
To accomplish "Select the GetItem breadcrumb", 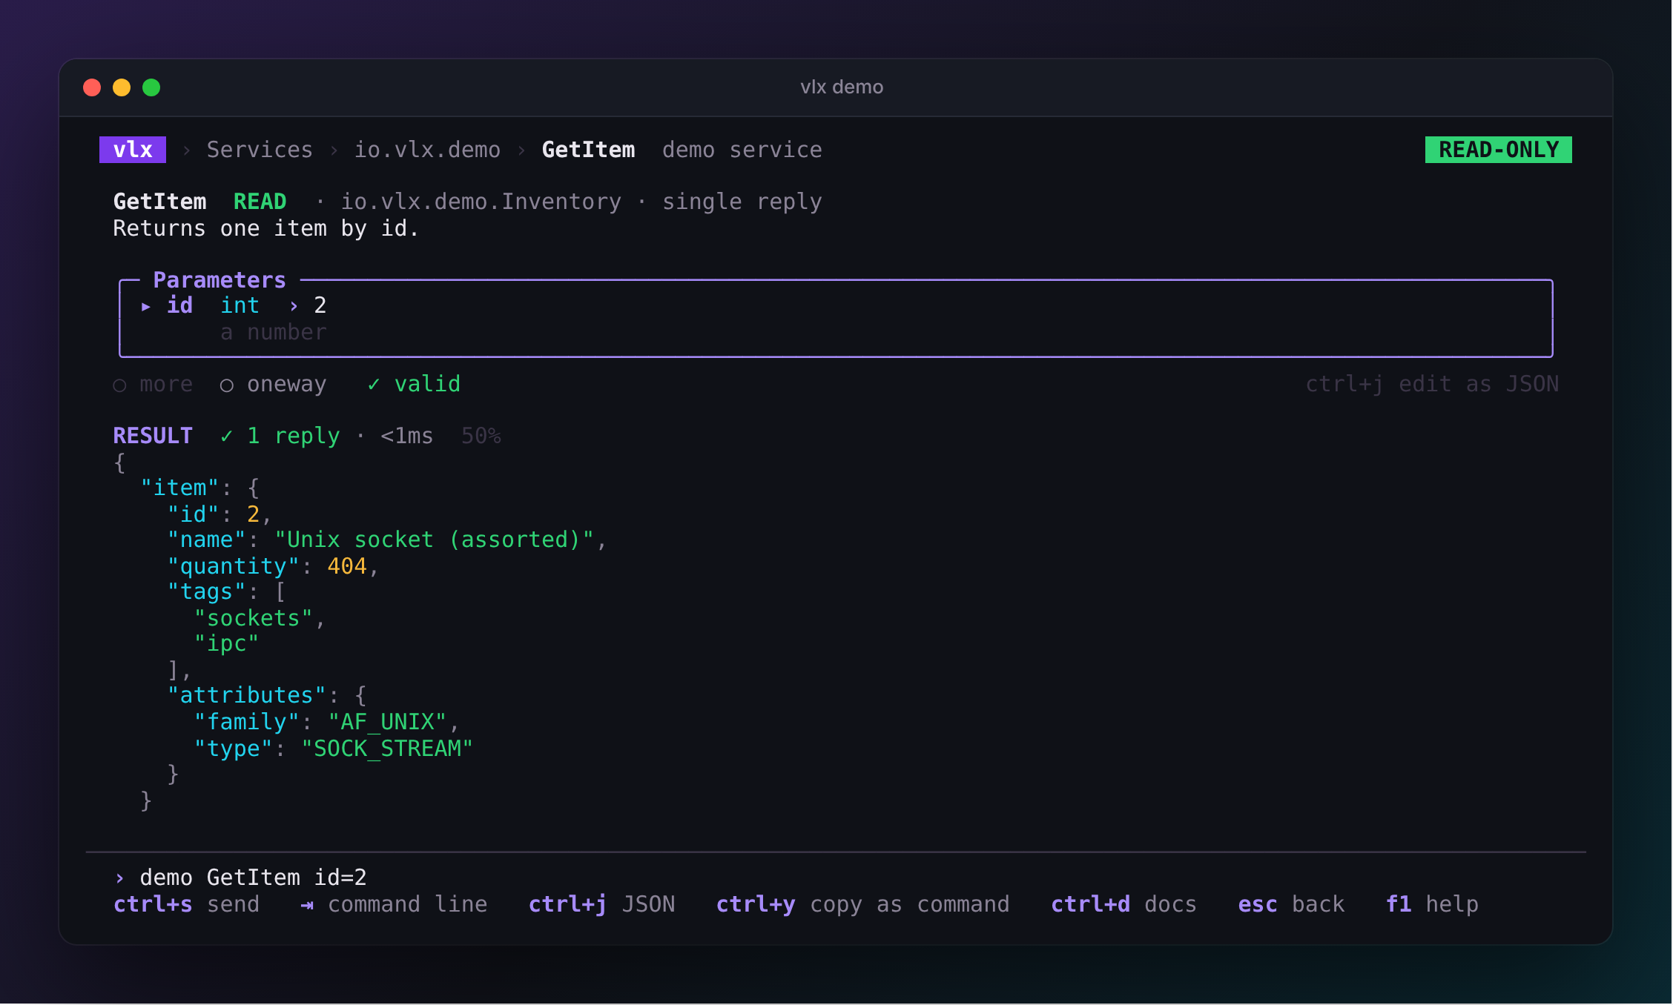I will coord(588,150).
